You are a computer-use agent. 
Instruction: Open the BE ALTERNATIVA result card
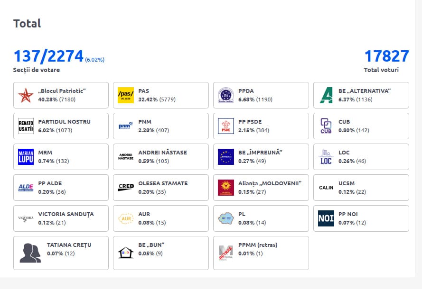point(361,95)
